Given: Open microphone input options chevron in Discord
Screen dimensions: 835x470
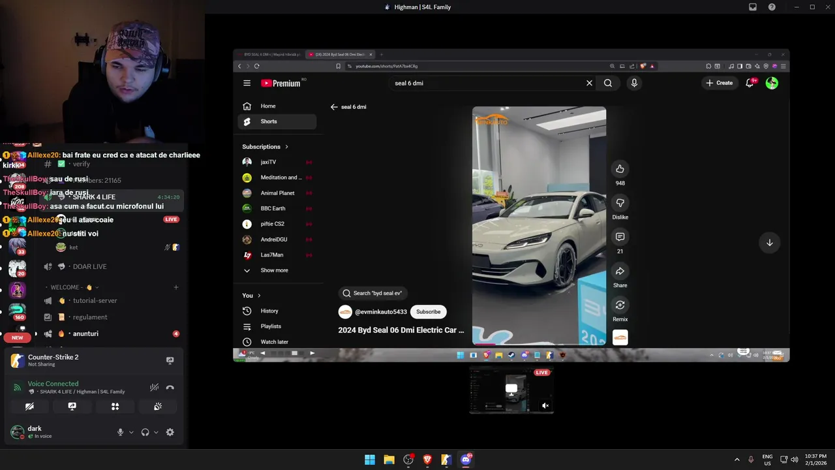Looking at the screenshot, I should (131, 432).
